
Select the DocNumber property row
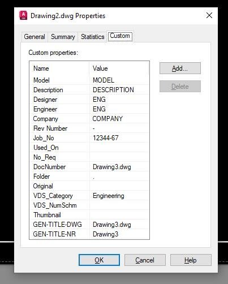pos(89,167)
